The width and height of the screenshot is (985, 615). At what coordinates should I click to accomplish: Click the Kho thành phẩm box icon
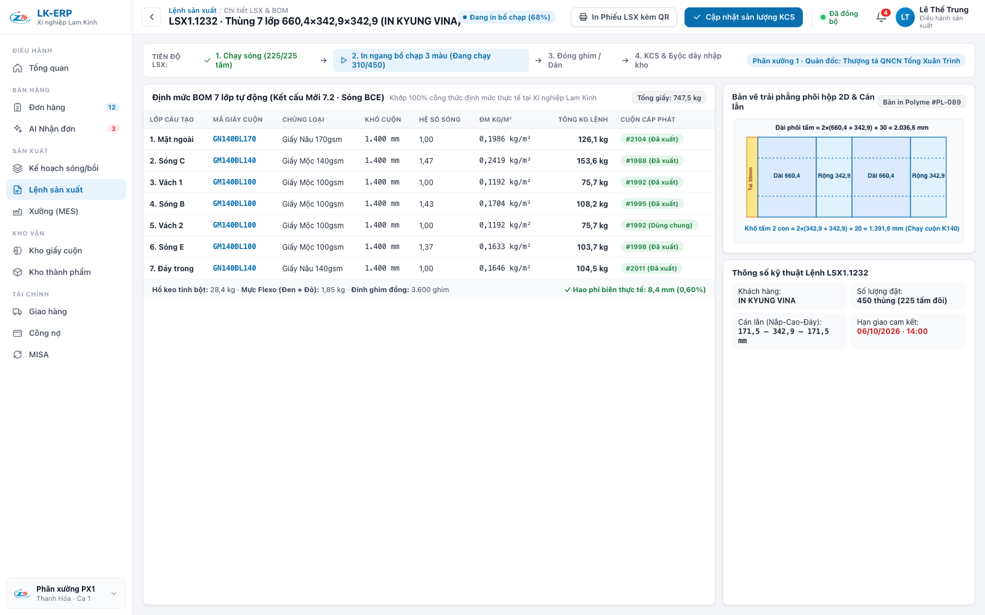click(18, 272)
